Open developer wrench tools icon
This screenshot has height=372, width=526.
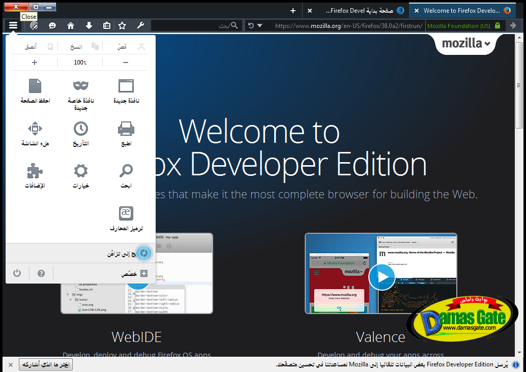[140, 25]
